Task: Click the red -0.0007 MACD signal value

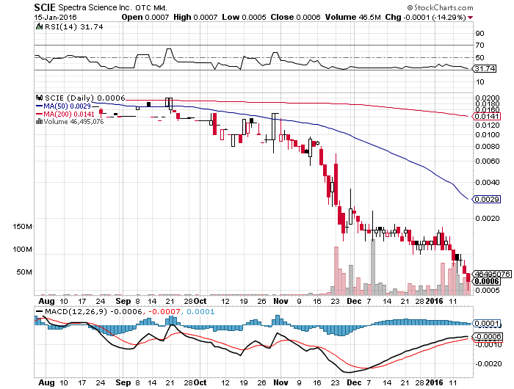Action: coord(164,312)
